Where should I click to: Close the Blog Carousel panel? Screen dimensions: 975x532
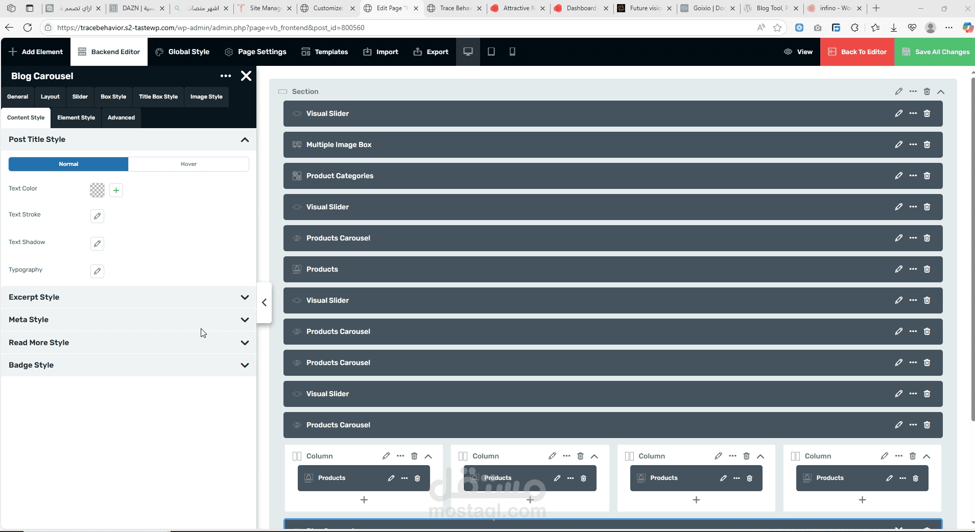246,76
